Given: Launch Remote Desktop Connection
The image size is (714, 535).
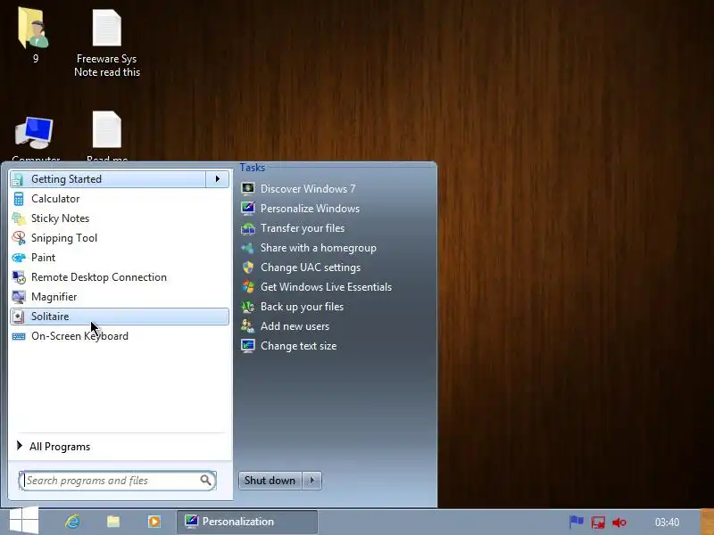Looking at the screenshot, I should pos(98,277).
